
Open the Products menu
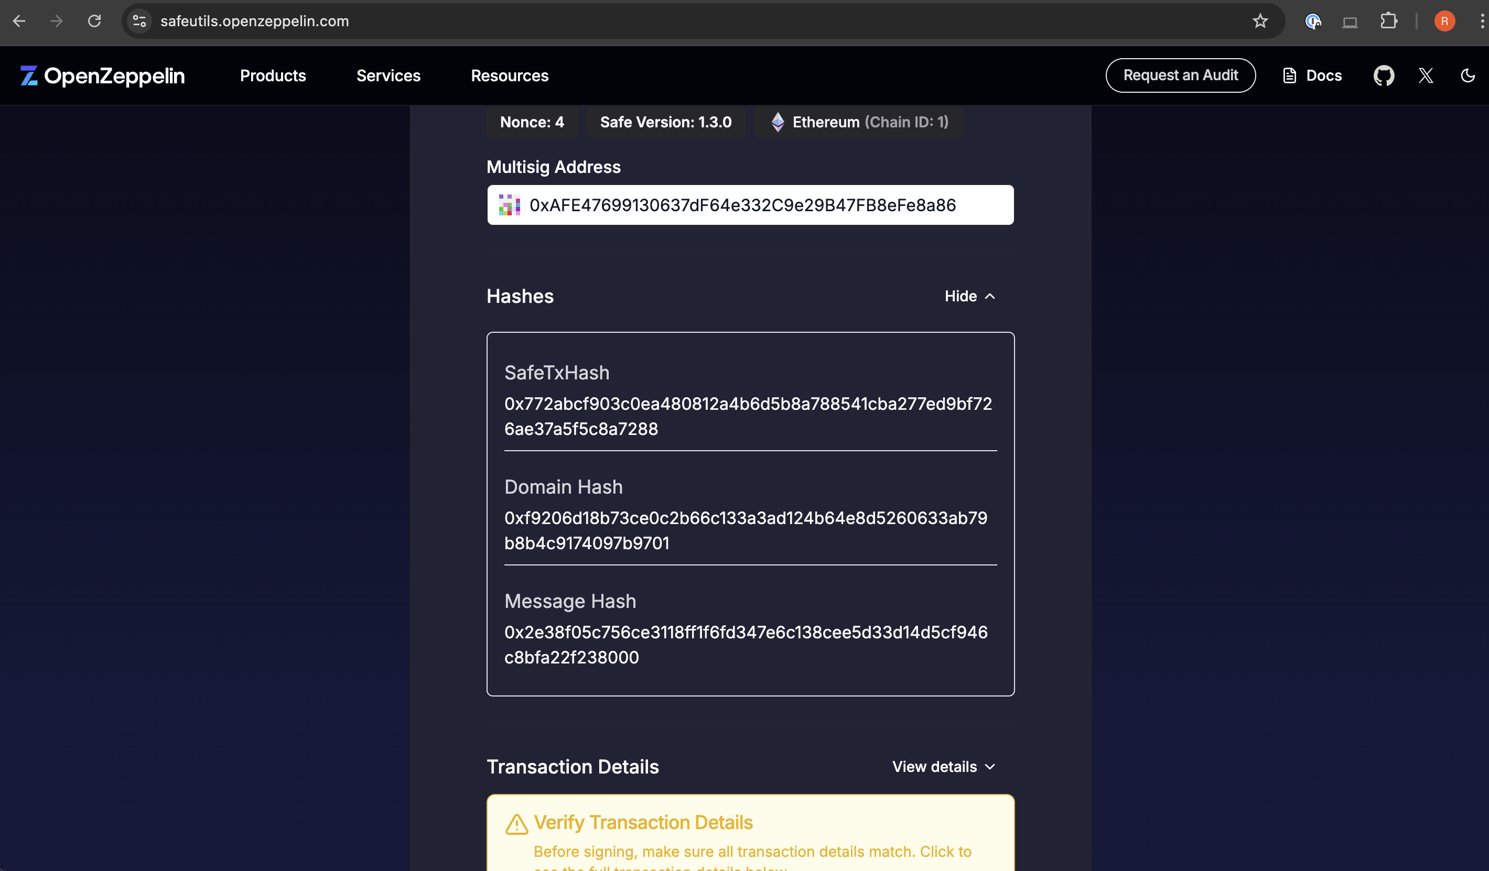[273, 75]
